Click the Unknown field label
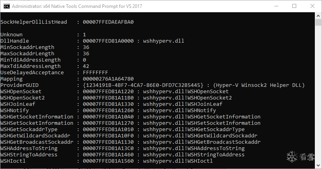The height and width of the screenshot is (169, 322). coord(11,35)
